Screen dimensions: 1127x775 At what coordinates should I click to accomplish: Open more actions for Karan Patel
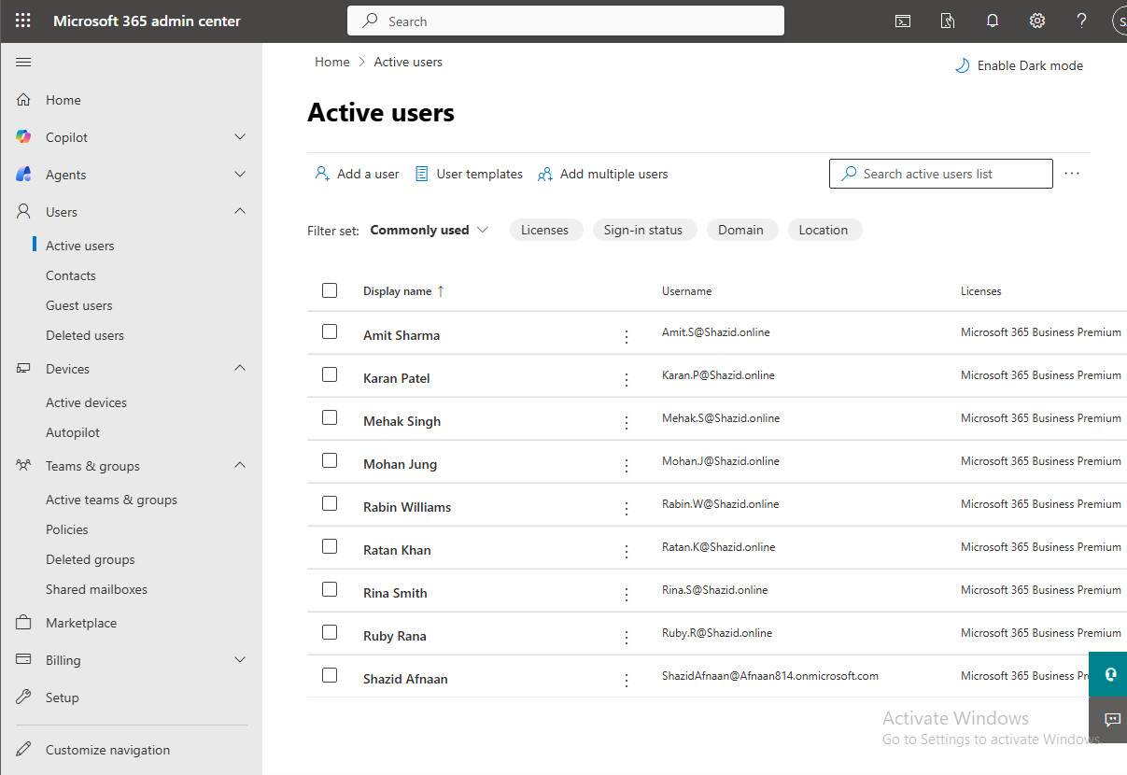click(627, 379)
